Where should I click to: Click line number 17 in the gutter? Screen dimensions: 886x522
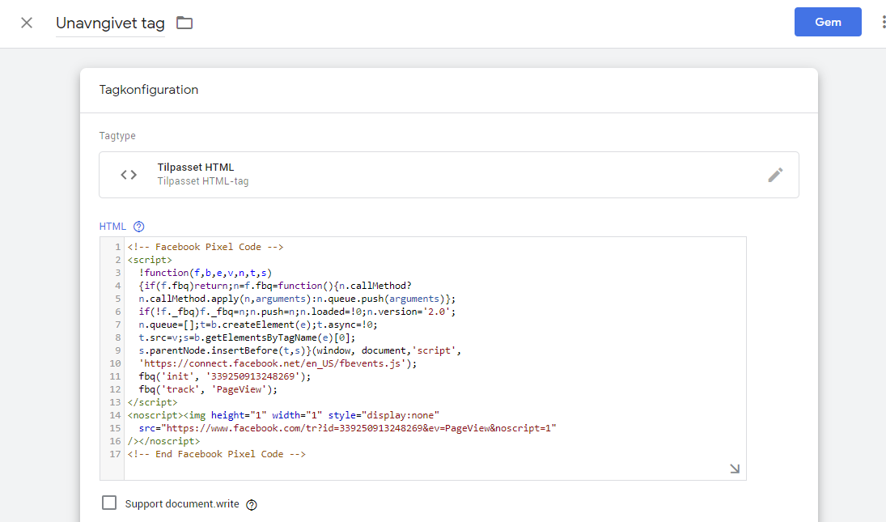click(113, 454)
